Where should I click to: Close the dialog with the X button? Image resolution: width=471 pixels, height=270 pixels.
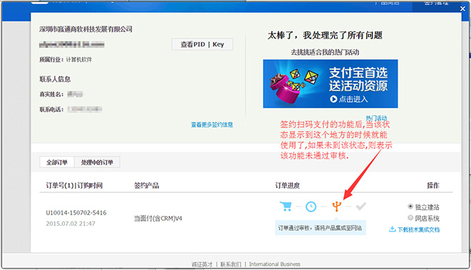click(x=462, y=9)
